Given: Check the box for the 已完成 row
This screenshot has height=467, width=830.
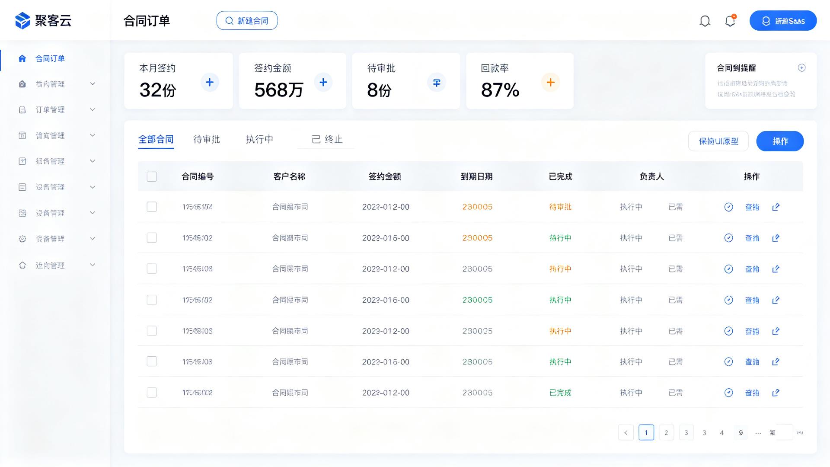Looking at the screenshot, I should (152, 393).
